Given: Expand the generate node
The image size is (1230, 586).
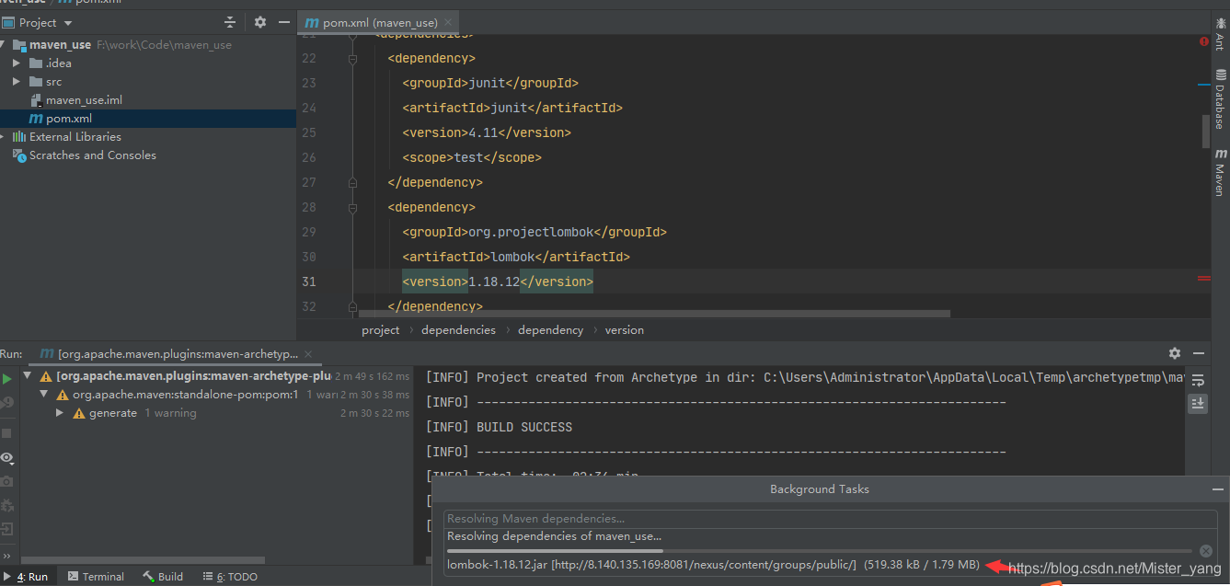Looking at the screenshot, I should click(x=61, y=413).
